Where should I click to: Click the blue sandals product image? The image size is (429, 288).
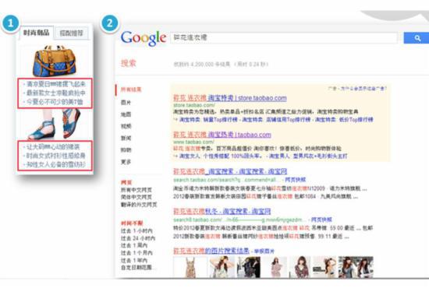54,124
